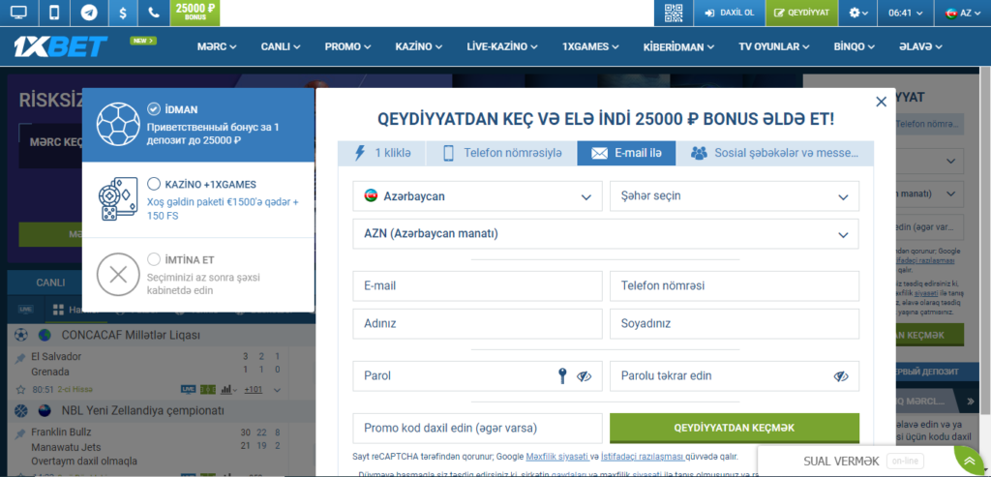This screenshot has width=991, height=477.
Task: Switch to the Sosial şəbəkələr tab
Action: click(775, 153)
